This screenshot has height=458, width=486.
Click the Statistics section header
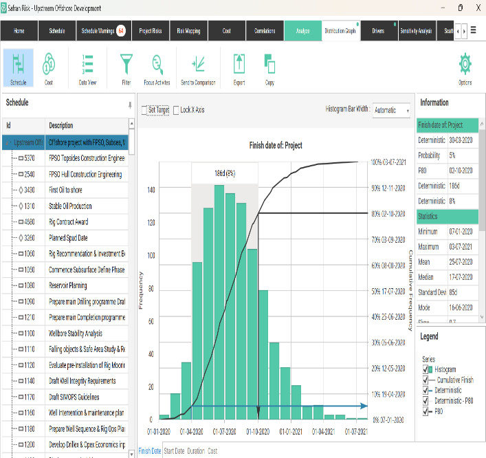click(448, 217)
